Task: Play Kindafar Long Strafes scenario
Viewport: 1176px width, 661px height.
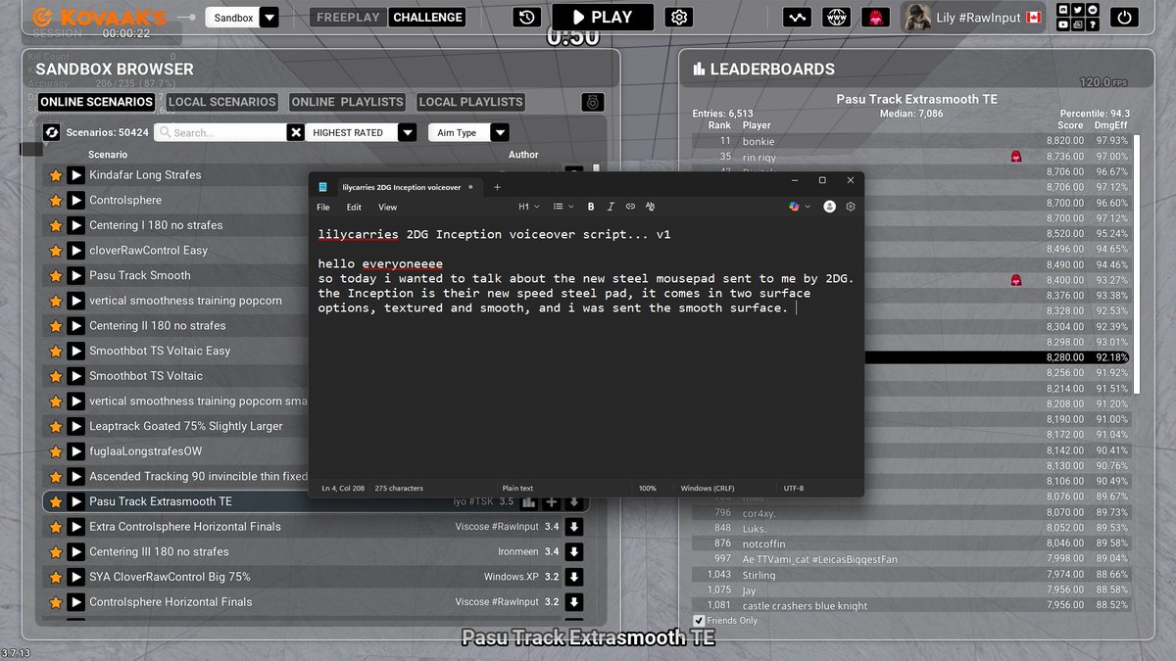Action: pyautogui.click(x=75, y=175)
